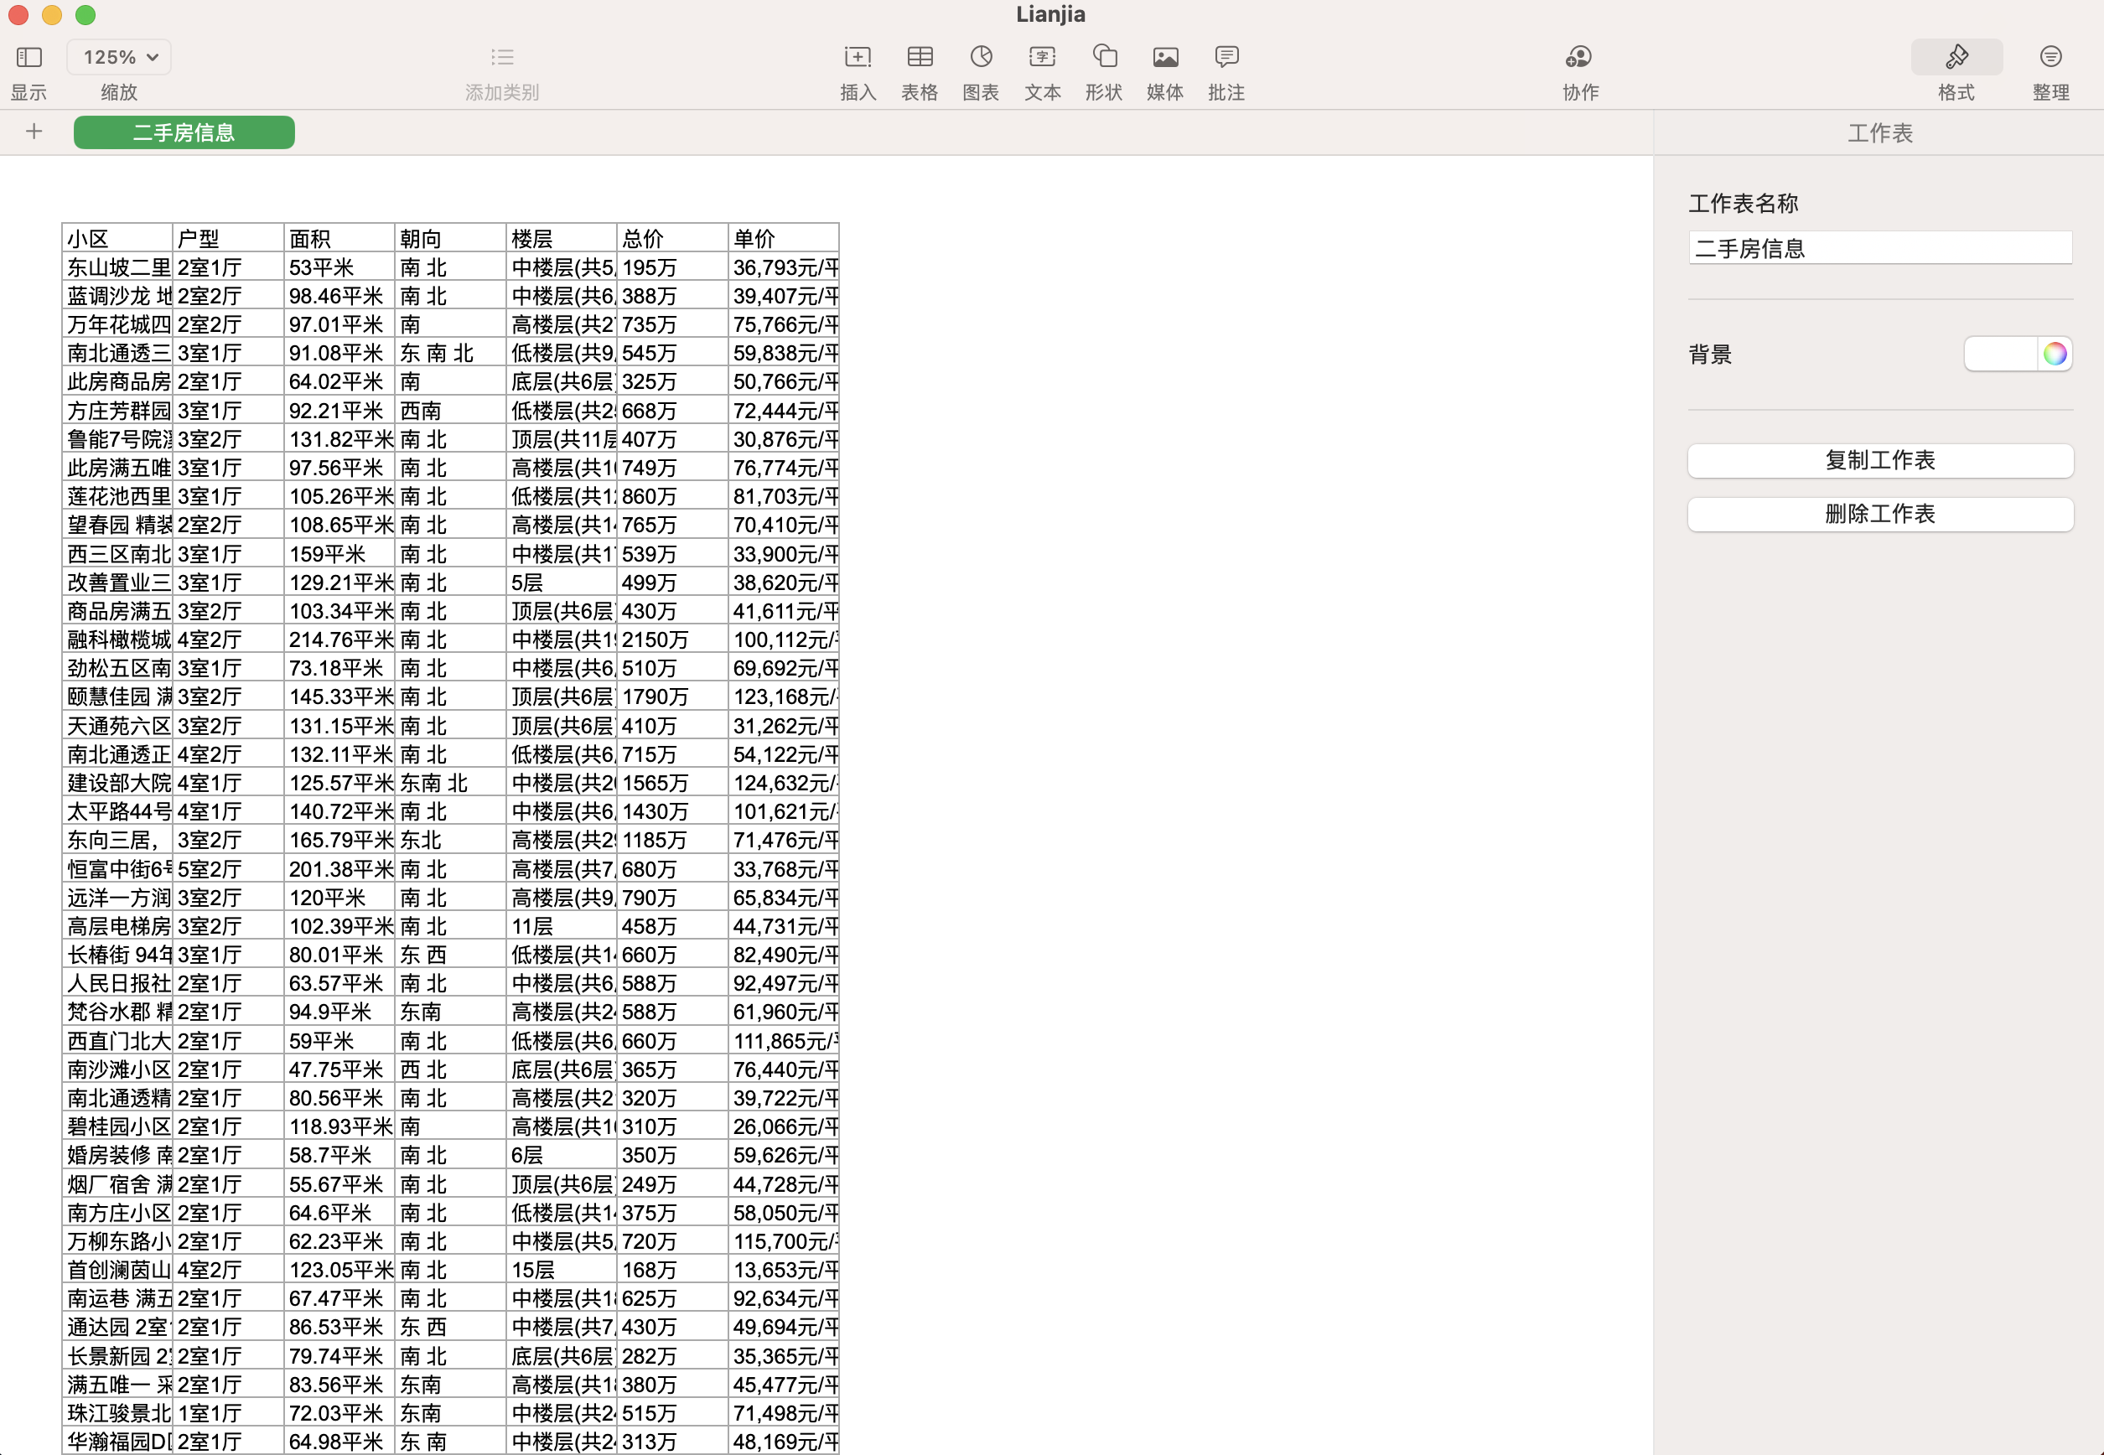The image size is (2104, 1455).
Task: Select area cell 94.9平米
Action: (x=340, y=1012)
